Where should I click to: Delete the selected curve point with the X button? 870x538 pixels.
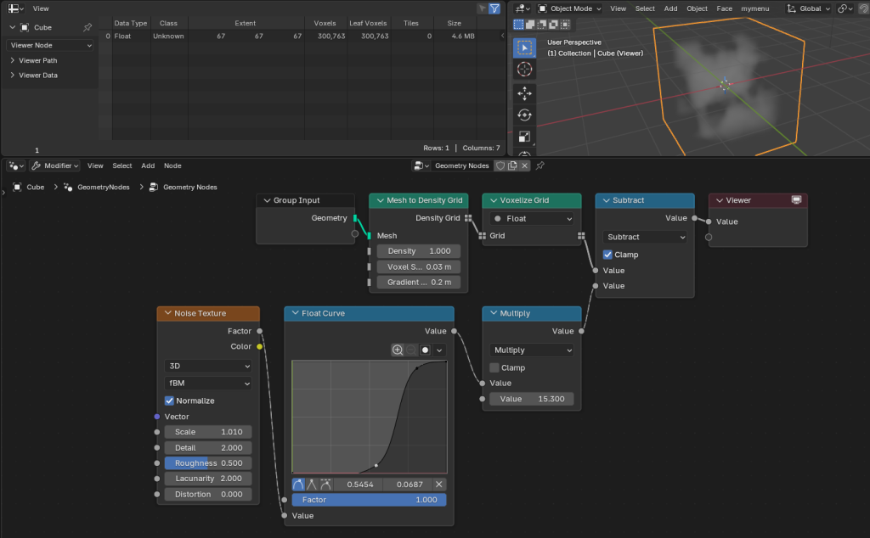click(x=439, y=484)
